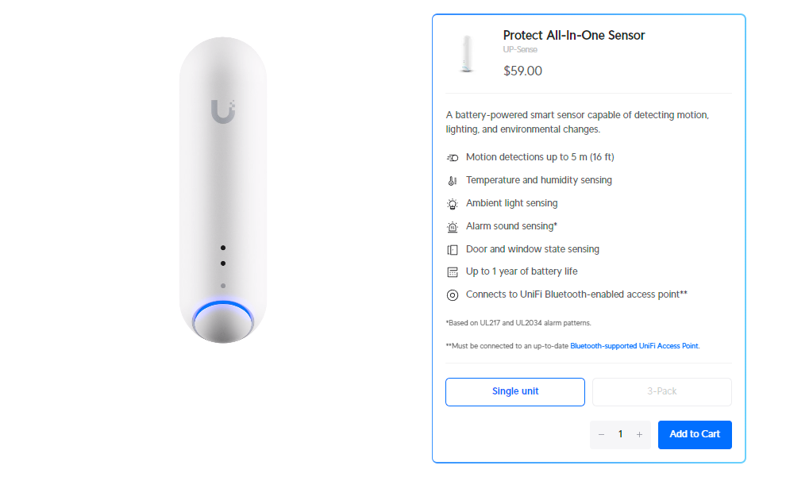Click the UniFi access point connection icon
Viewport: 786px width, 477px height.
pyautogui.click(x=453, y=295)
